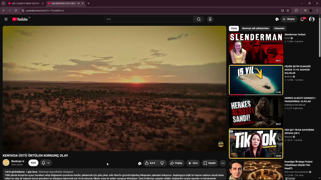Open the browser extensions puzzle icon
The image size is (321, 180).
coord(296,10)
